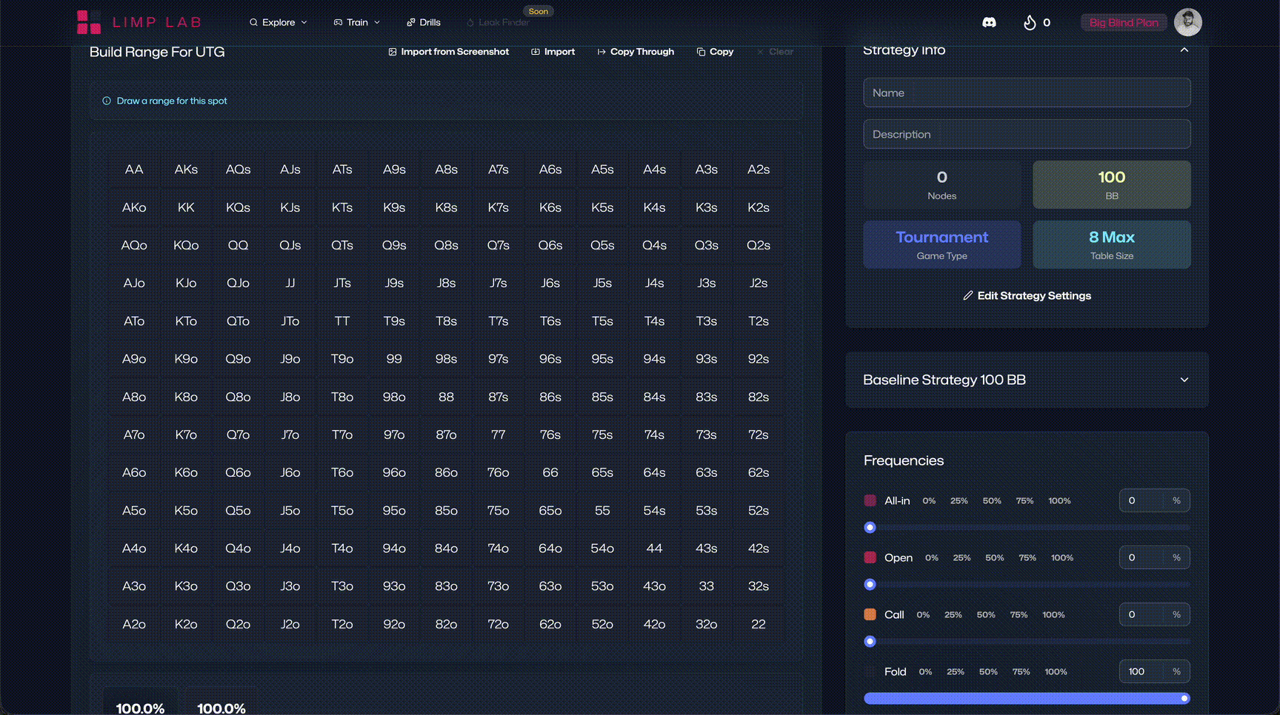This screenshot has width=1280, height=715.
Task: Open the user profile avatar
Action: (x=1187, y=22)
